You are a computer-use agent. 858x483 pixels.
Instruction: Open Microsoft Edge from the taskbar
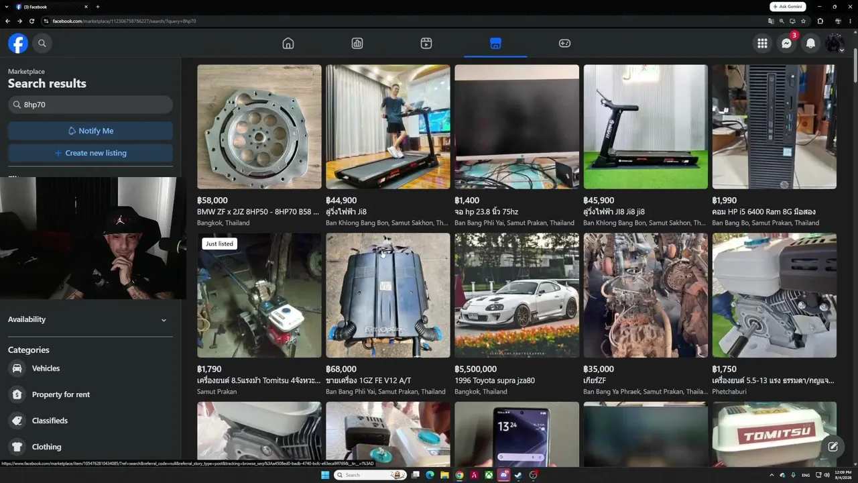click(430, 475)
